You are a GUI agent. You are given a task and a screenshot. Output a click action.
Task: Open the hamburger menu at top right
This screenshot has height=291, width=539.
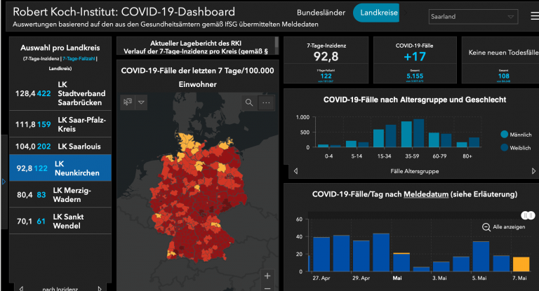pyautogui.click(x=526, y=16)
